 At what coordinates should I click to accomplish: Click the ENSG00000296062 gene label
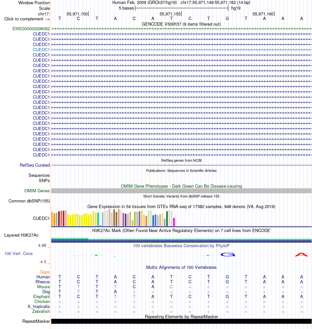[31, 29]
